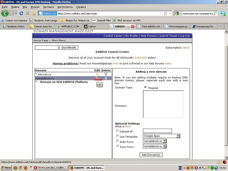Close the EditDNS tab with red X
The height and width of the screenshot is (171, 228).
pyautogui.click(x=133, y=26)
